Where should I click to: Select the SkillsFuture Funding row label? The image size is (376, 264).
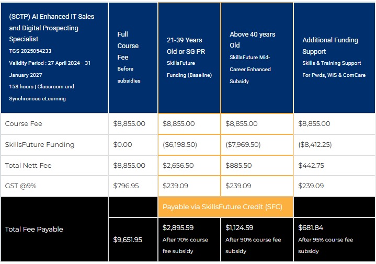(x=40, y=145)
